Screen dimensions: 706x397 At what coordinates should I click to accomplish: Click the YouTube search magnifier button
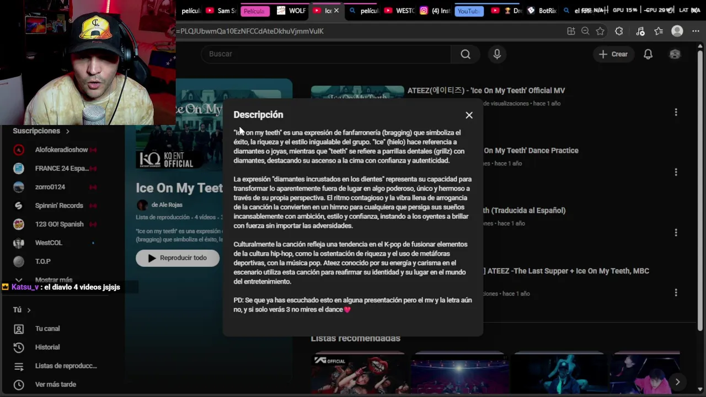click(466, 54)
